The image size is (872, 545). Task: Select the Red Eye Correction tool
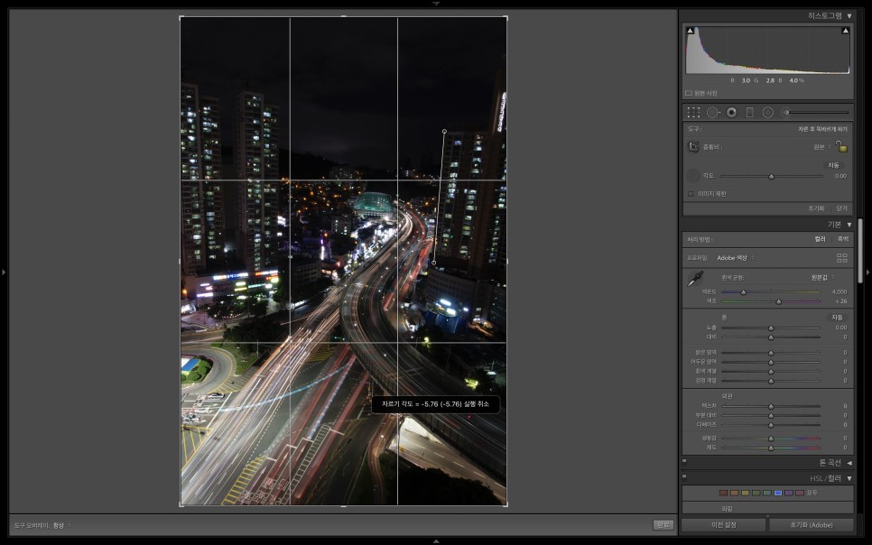[731, 112]
